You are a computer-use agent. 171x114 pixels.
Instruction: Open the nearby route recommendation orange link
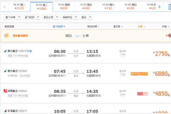[20, 36]
